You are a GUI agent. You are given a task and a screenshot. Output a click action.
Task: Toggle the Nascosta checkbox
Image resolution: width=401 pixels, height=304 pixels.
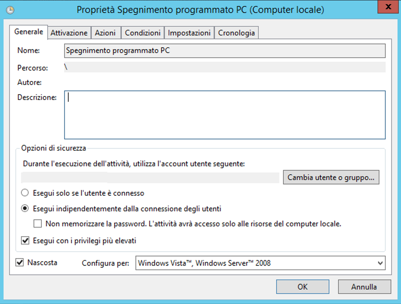tap(20, 262)
